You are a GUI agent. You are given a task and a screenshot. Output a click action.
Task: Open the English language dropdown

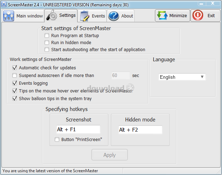point(182,77)
